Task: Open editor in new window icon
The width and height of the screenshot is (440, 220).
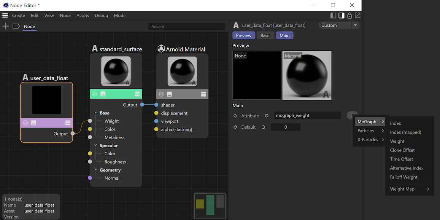Action: pyautogui.click(x=357, y=16)
